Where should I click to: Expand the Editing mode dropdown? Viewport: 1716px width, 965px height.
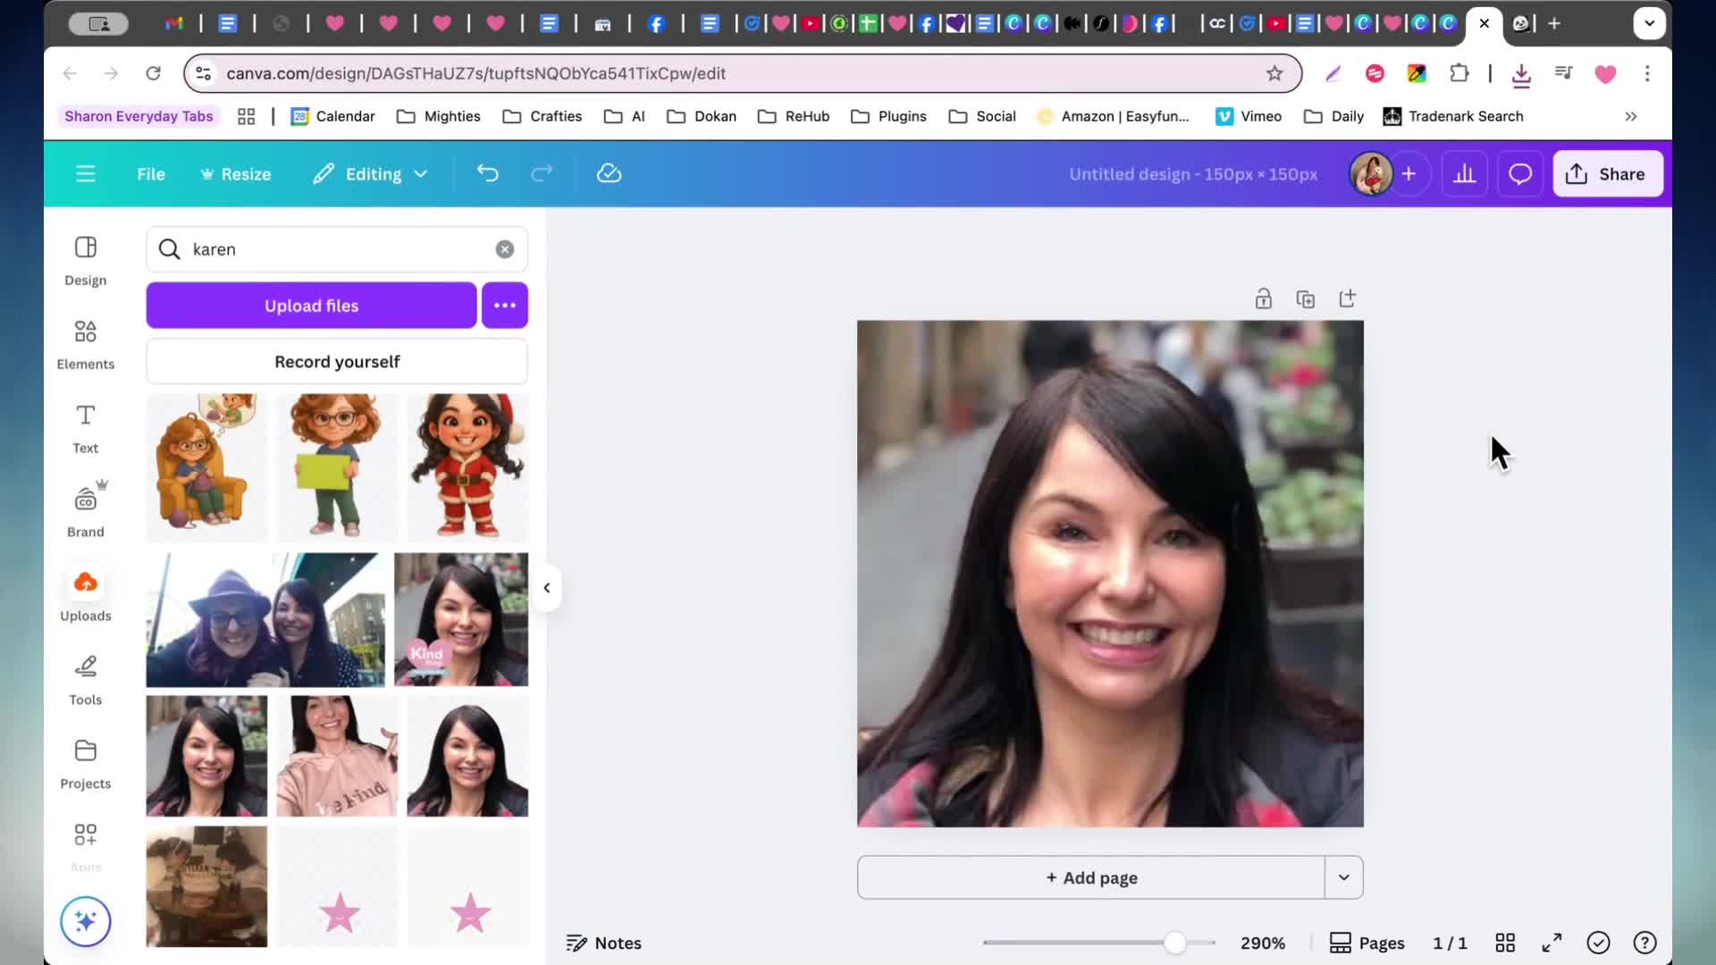pos(370,174)
